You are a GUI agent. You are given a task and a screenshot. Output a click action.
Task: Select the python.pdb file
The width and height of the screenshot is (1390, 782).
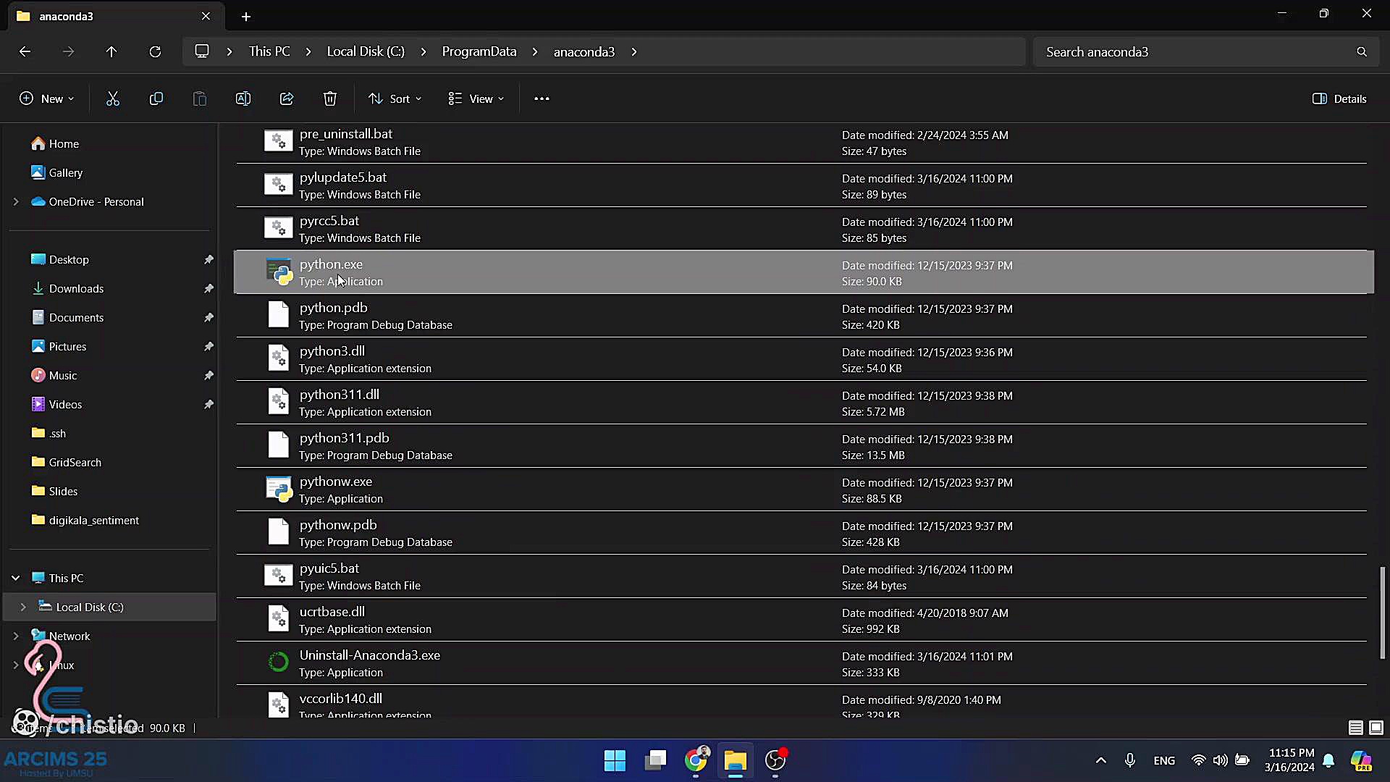(x=801, y=316)
